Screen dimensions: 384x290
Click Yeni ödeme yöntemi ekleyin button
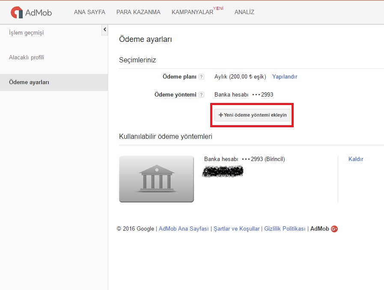tap(252, 115)
